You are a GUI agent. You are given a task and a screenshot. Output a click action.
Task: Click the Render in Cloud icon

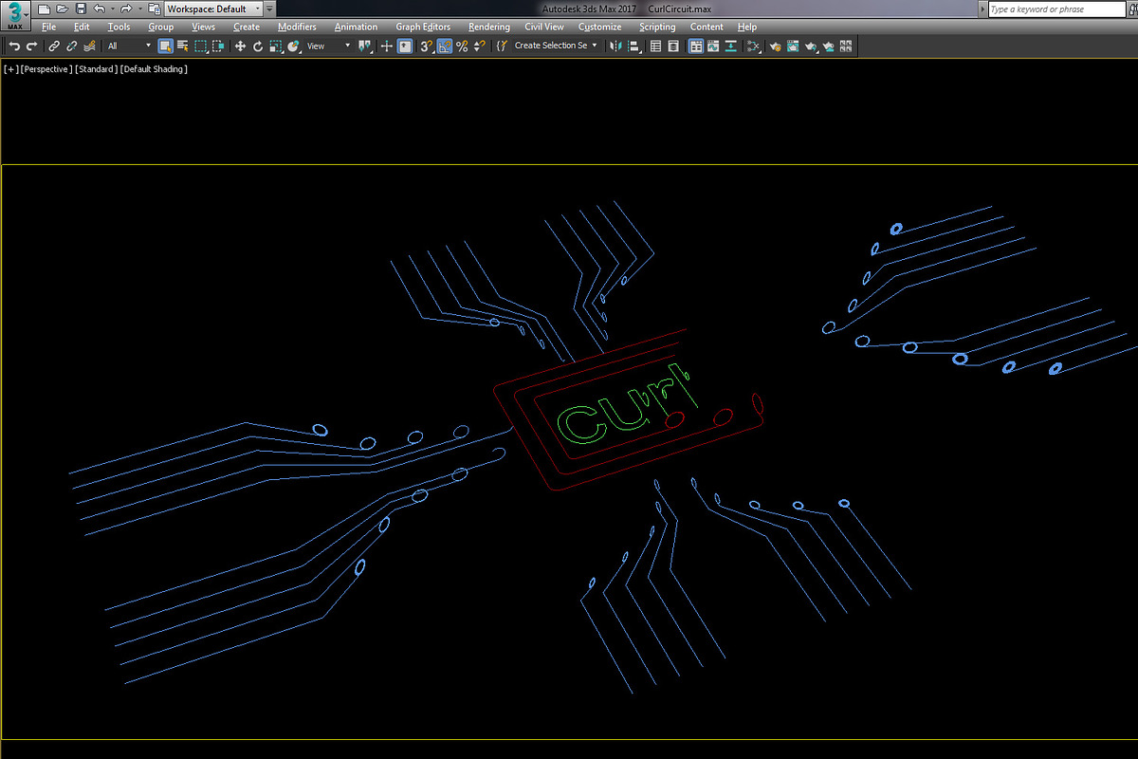pos(828,46)
